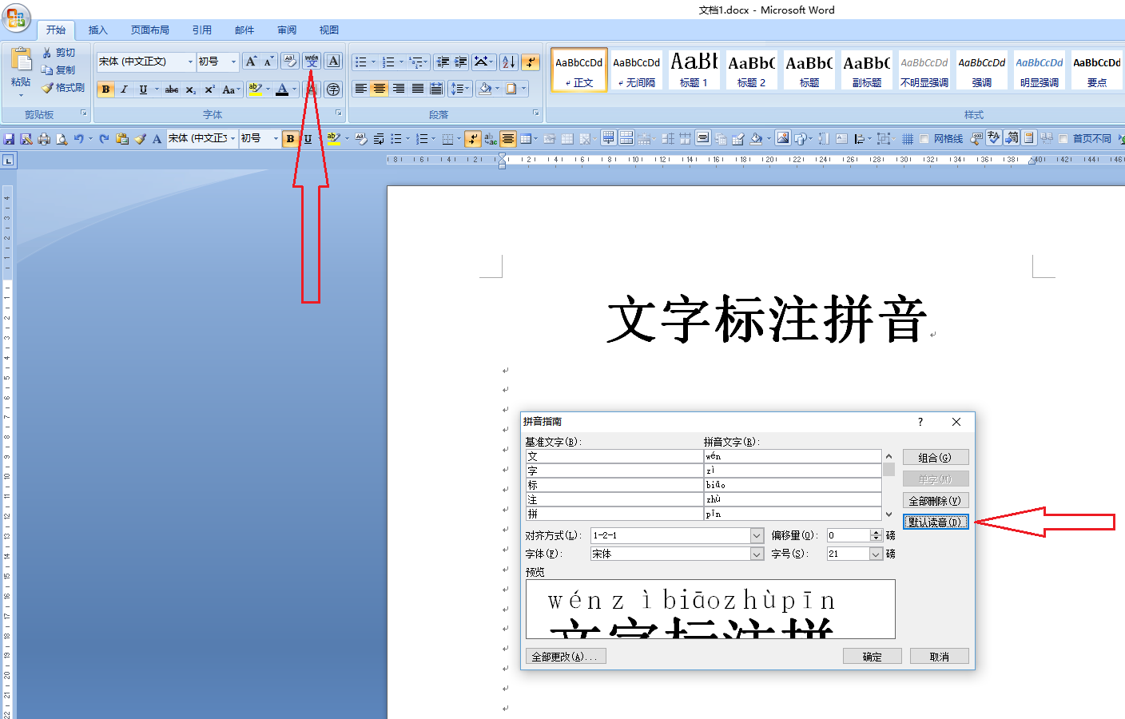The height and width of the screenshot is (719, 1125).
Task: Decrease the paragraph indent
Action: 443,62
